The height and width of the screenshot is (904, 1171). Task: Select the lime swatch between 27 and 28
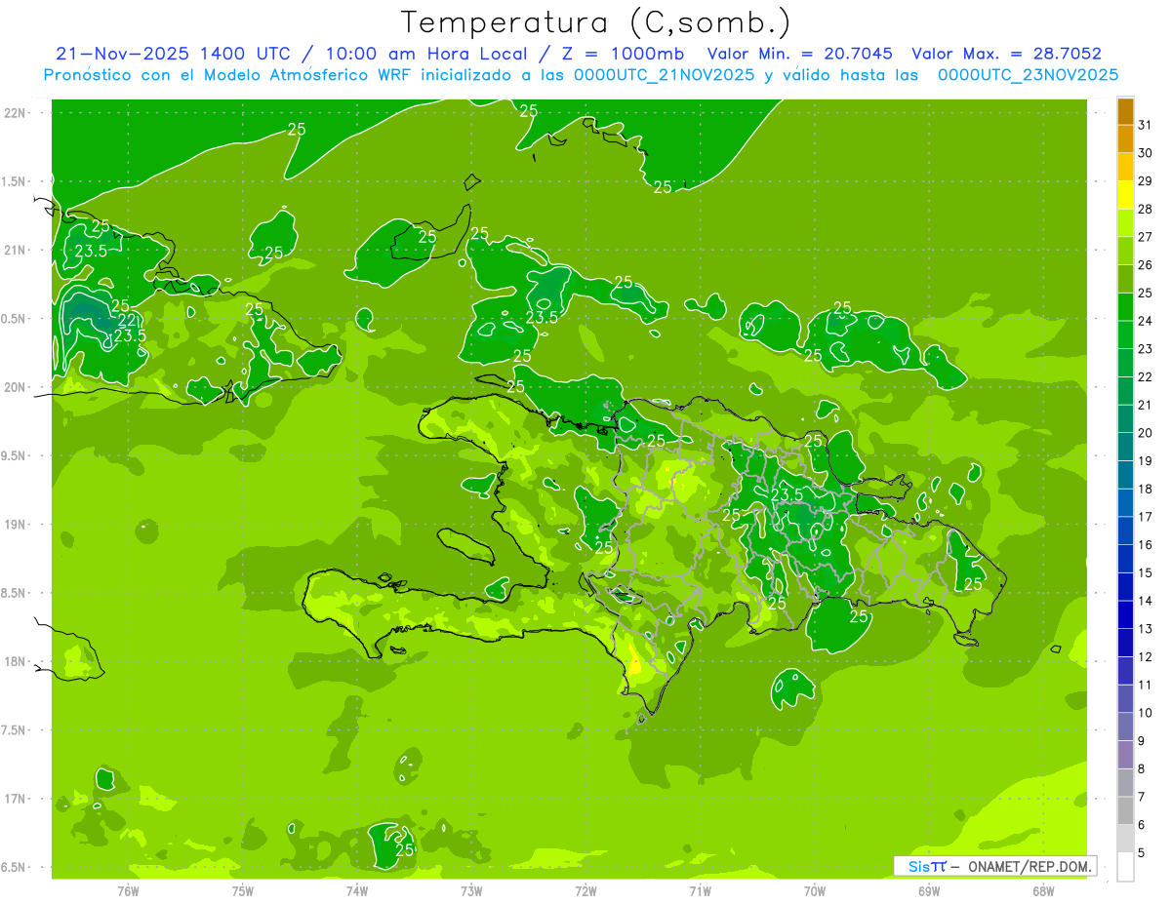pos(1125,223)
